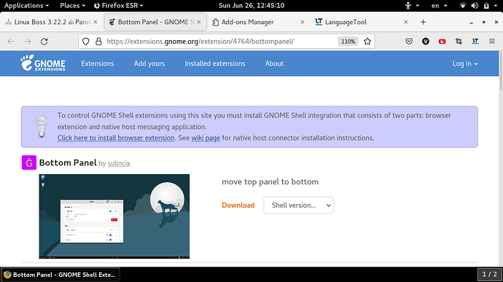Image resolution: width=503 pixels, height=282 pixels.
Task: Open network status icon in top bar
Action: click(463, 5)
